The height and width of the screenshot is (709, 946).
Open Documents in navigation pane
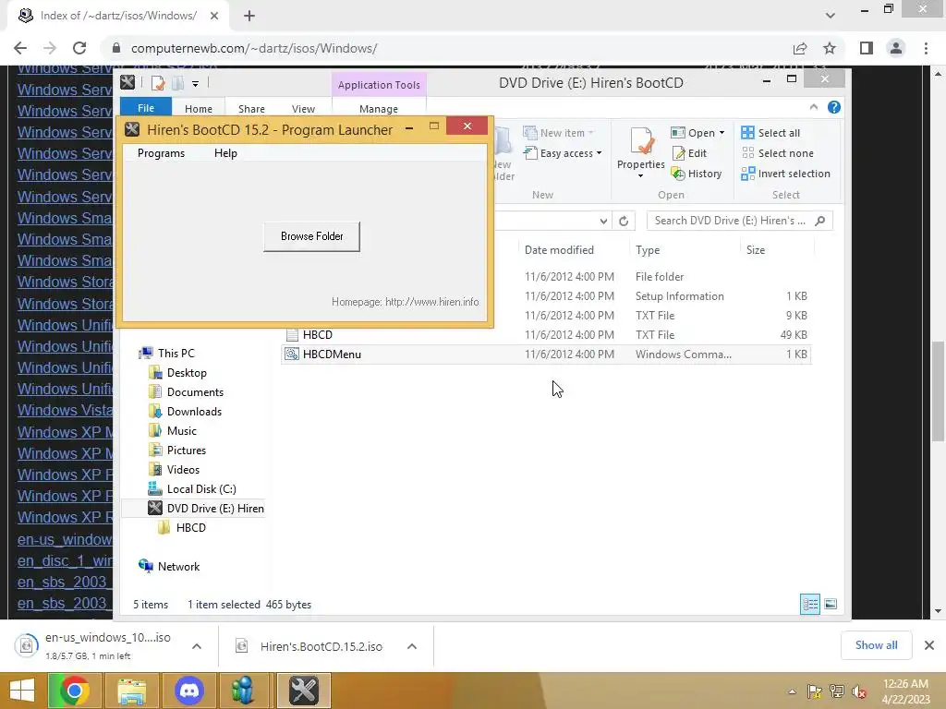click(x=195, y=391)
